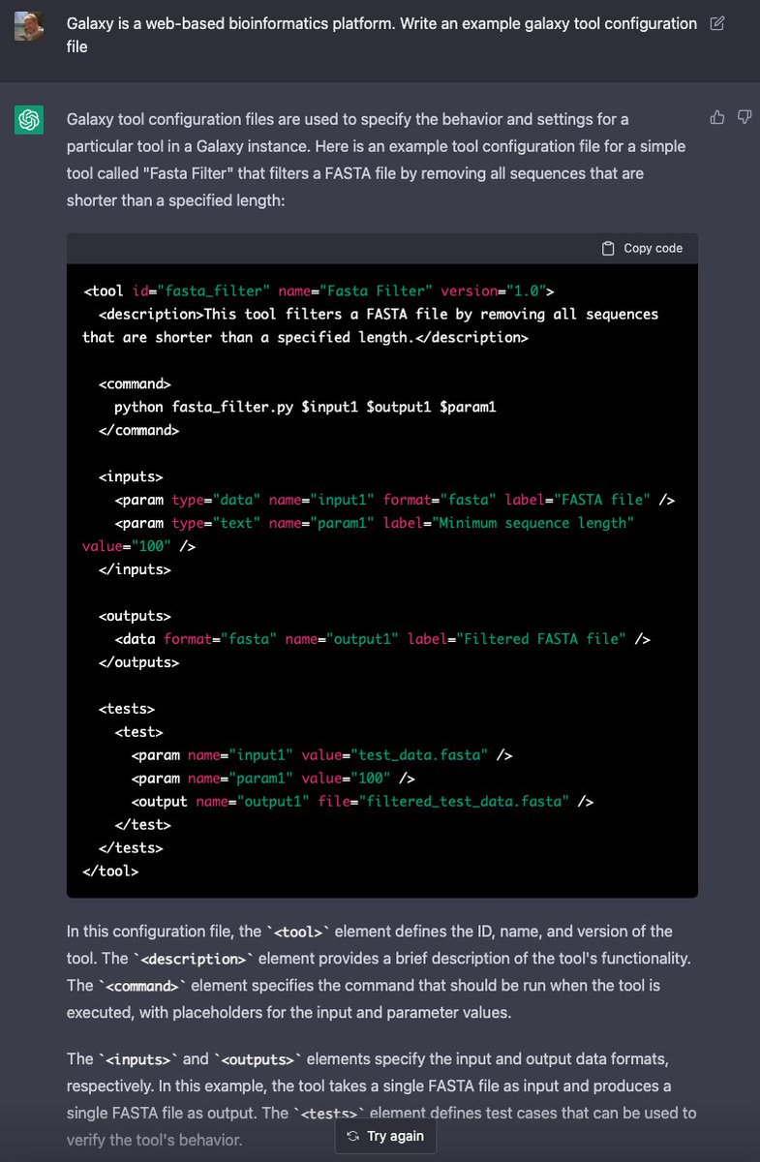This screenshot has height=1162, width=760.
Task: Click the closing </tool> tag
Action: 111,872
